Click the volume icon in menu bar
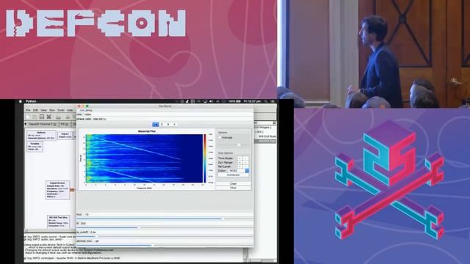 point(211,101)
